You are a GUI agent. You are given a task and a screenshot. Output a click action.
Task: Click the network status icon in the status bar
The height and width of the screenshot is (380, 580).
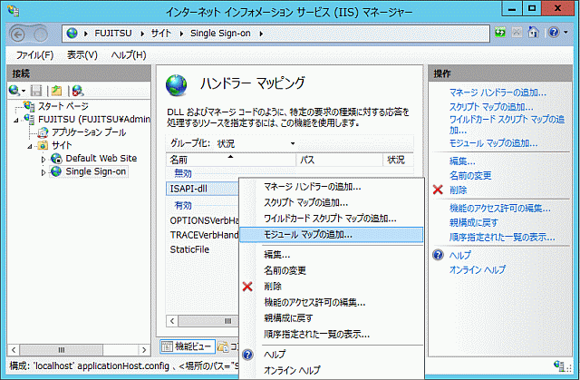(x=559, y=365)
